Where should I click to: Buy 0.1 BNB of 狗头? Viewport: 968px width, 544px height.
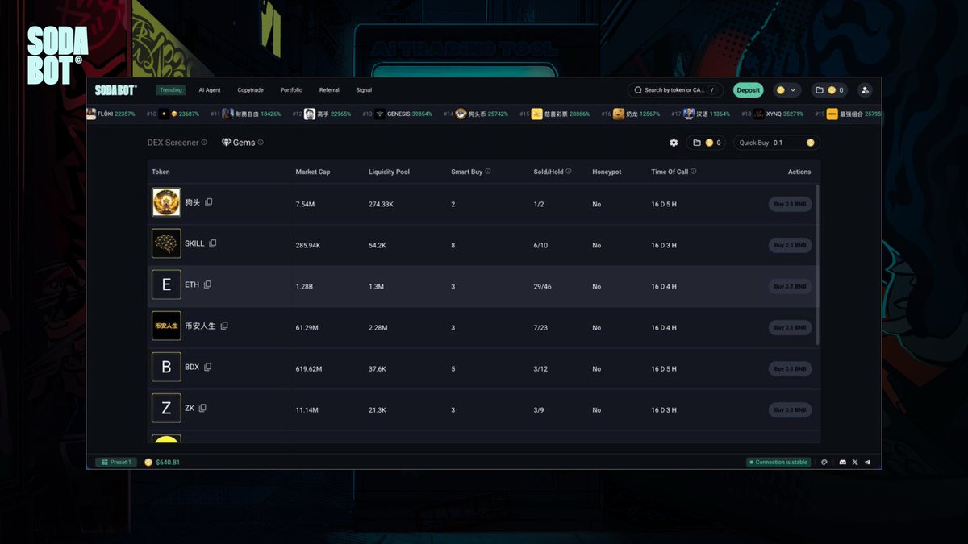tap(790, 204)
